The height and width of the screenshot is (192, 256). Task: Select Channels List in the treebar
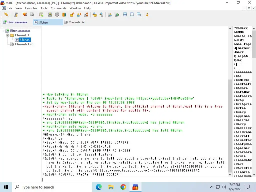tap(24, 44)
